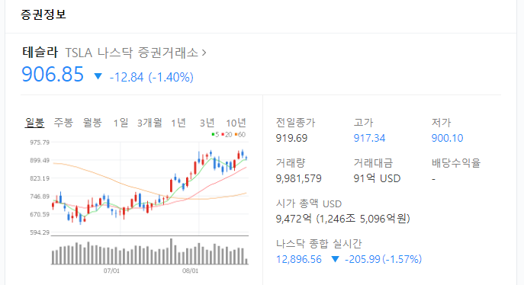Click the 시가 총액 USD label
The height and width of the screenshot is (285, 524).
pyautogui.click(x=309, y=203)
